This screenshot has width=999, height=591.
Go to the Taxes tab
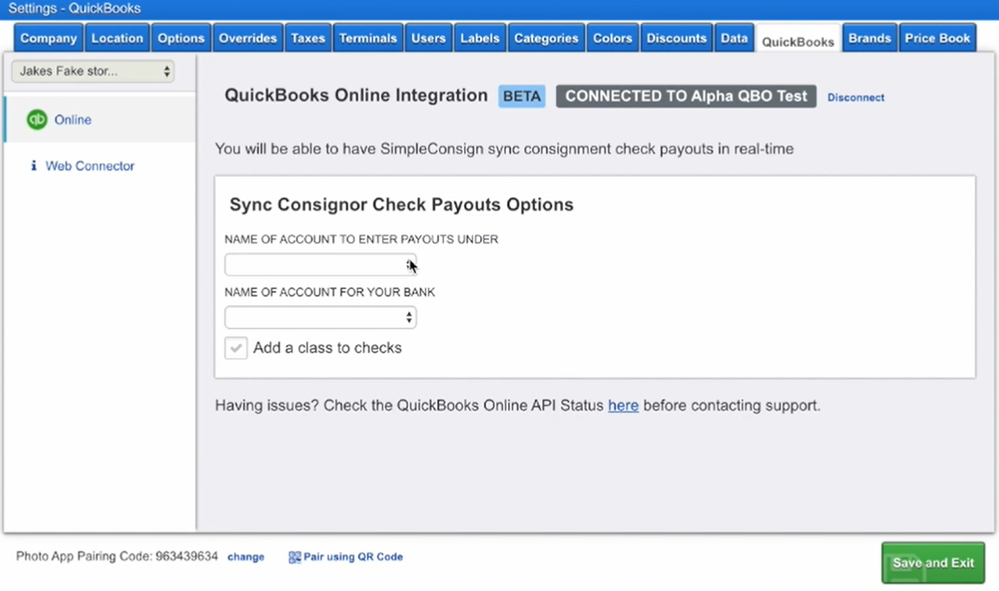pyautogui.click(x=308, y=38)
